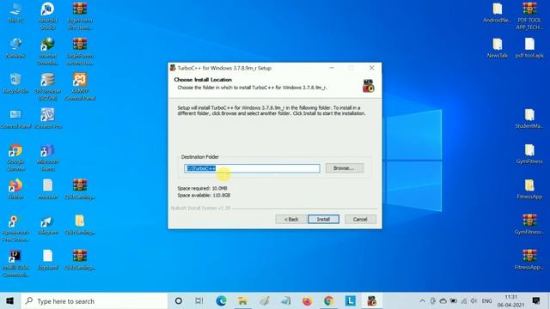550x309 pixels.
Task: Select the This PC desktop icon
Action: click(15, 14)
